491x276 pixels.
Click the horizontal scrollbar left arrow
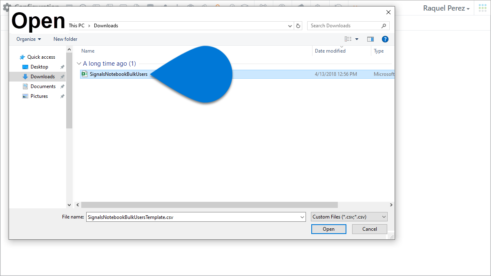click(x=78, y=205)
